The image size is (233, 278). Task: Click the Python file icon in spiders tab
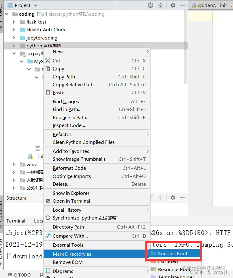click(x=195, y=6)
